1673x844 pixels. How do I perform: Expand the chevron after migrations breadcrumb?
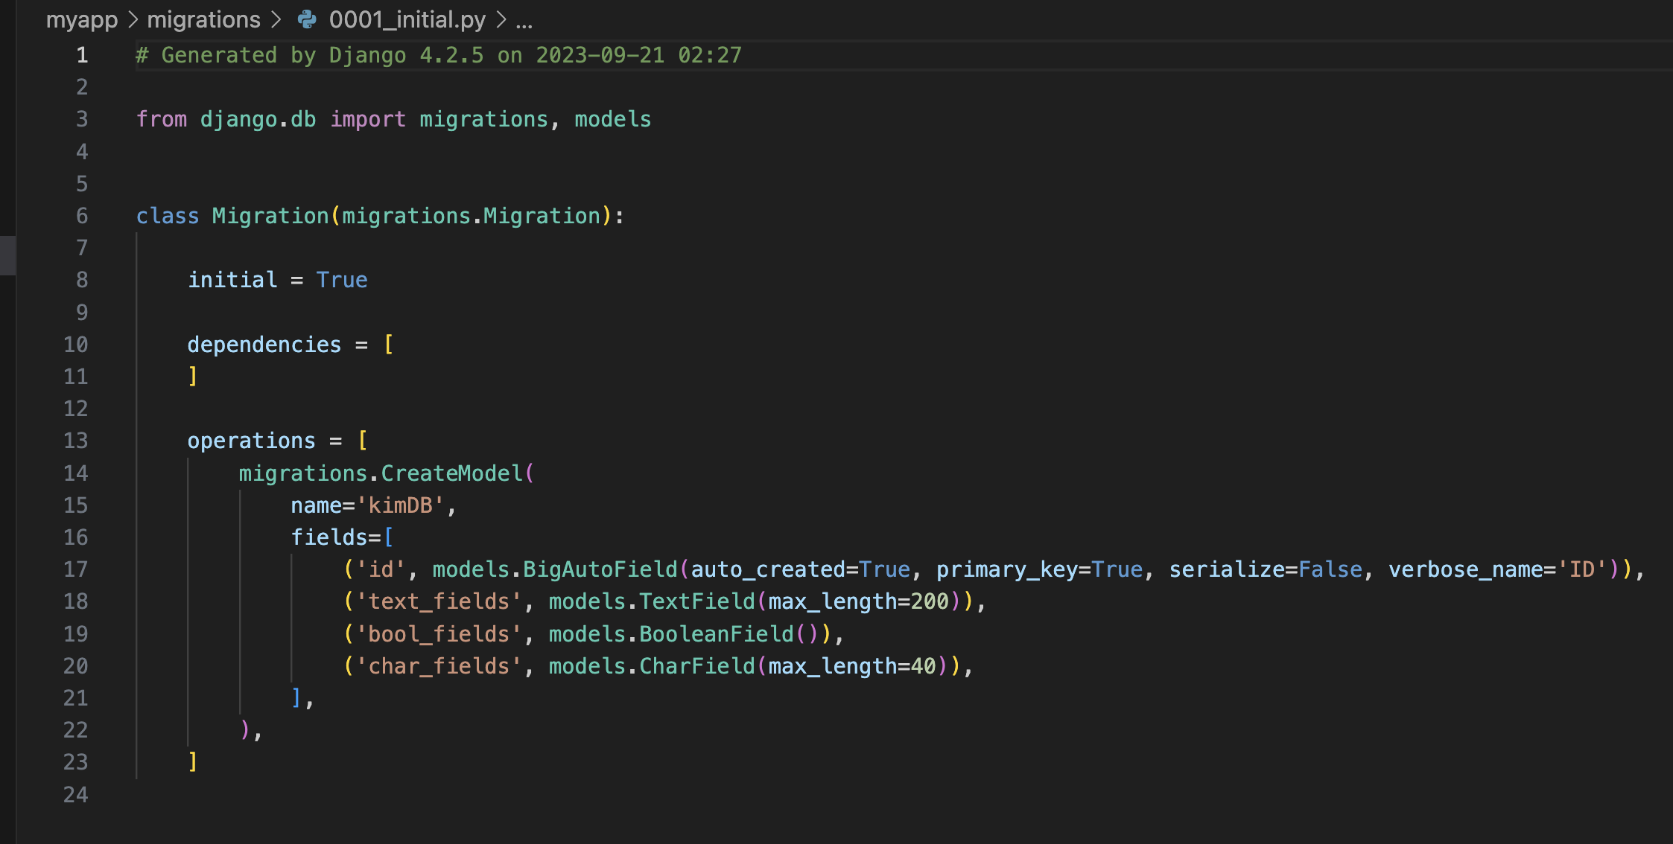pyautogui.click(x=276, y=20)
